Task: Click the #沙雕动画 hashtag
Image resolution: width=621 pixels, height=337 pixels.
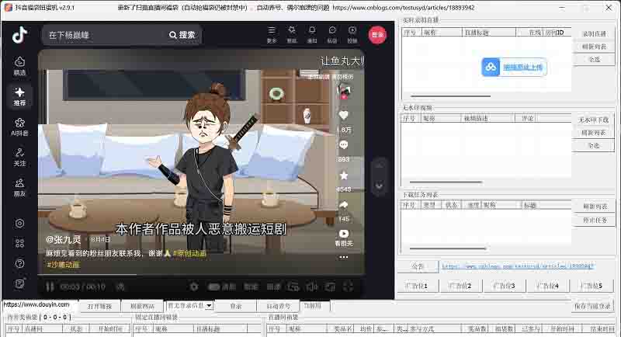Action: [x=63, y=265]
